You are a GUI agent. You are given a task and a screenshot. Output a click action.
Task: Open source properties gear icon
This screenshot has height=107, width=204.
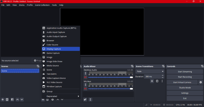point(53,100)
